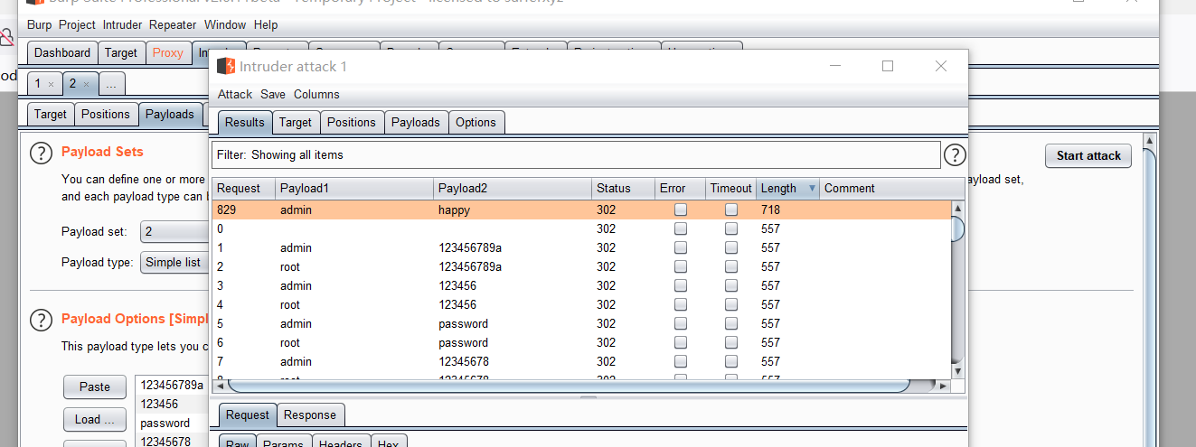Screen dimensions: 1196x447
Task: Select request 5 row admin password
Action: tap(582, 323)
